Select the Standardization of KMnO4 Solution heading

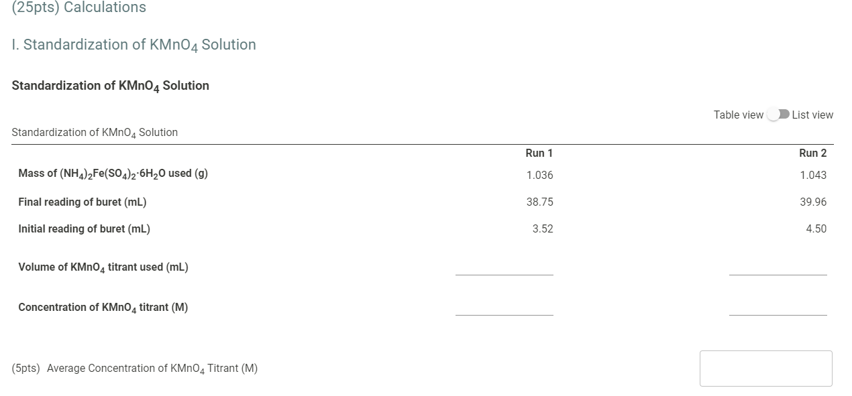coord(110,86)
